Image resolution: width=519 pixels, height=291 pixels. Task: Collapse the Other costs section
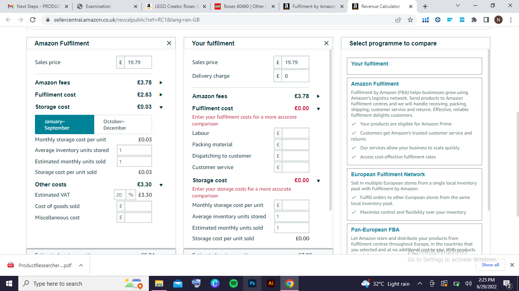click(161, 185)
